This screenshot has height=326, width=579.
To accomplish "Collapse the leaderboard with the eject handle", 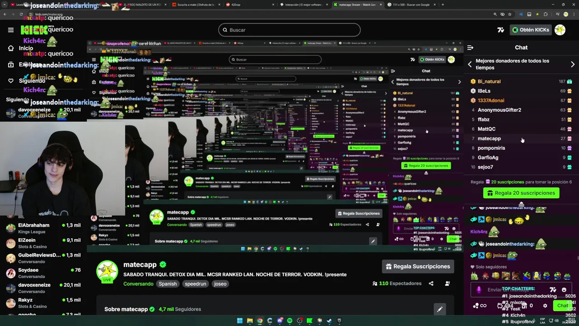I will click(521, 204).
